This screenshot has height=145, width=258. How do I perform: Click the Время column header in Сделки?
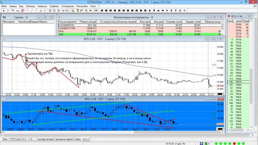pos(44,22)
